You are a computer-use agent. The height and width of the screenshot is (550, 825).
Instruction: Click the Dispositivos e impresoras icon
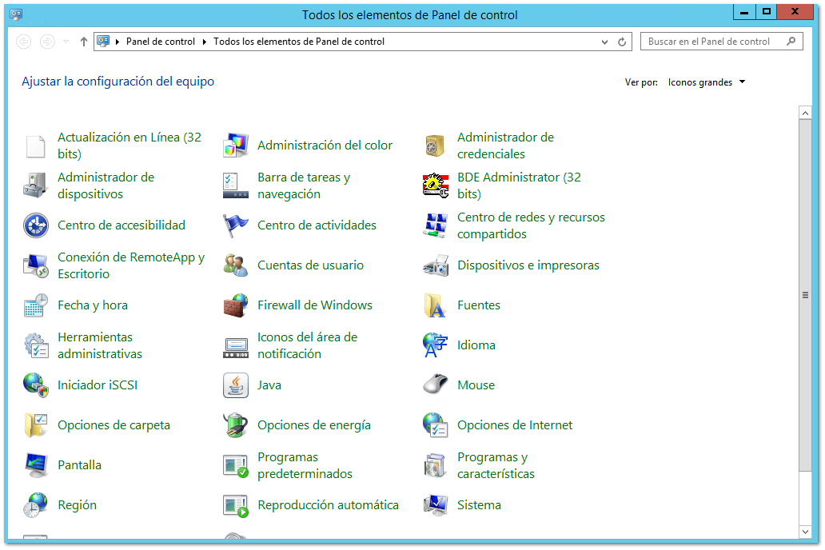point(436,265)
